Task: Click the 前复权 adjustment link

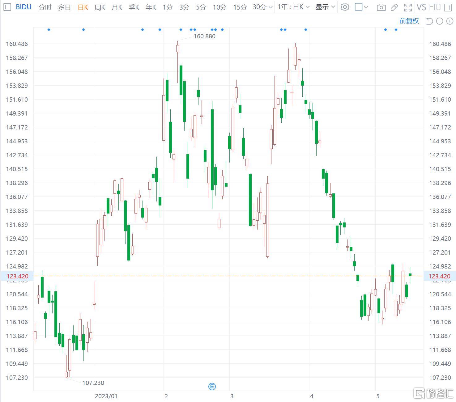Action: (x=409, y=21)
